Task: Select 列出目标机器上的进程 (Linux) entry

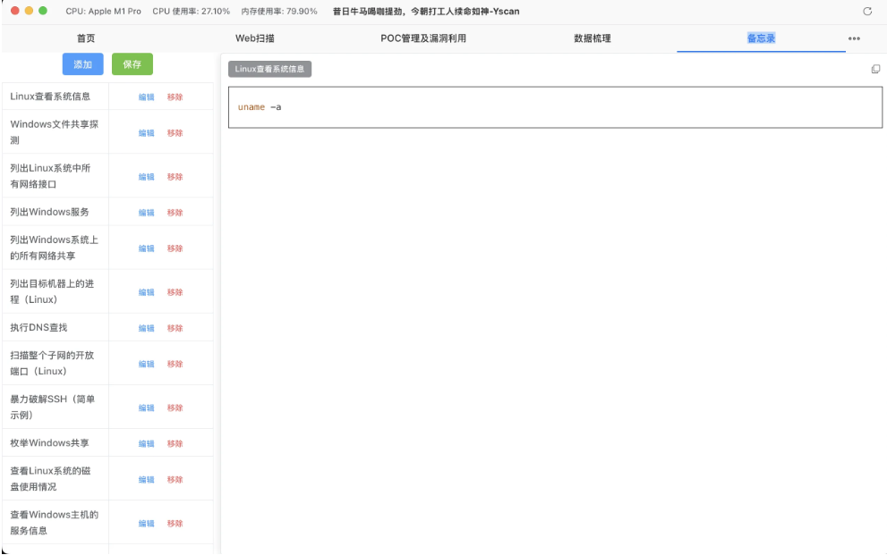Action: click(52, 292)
